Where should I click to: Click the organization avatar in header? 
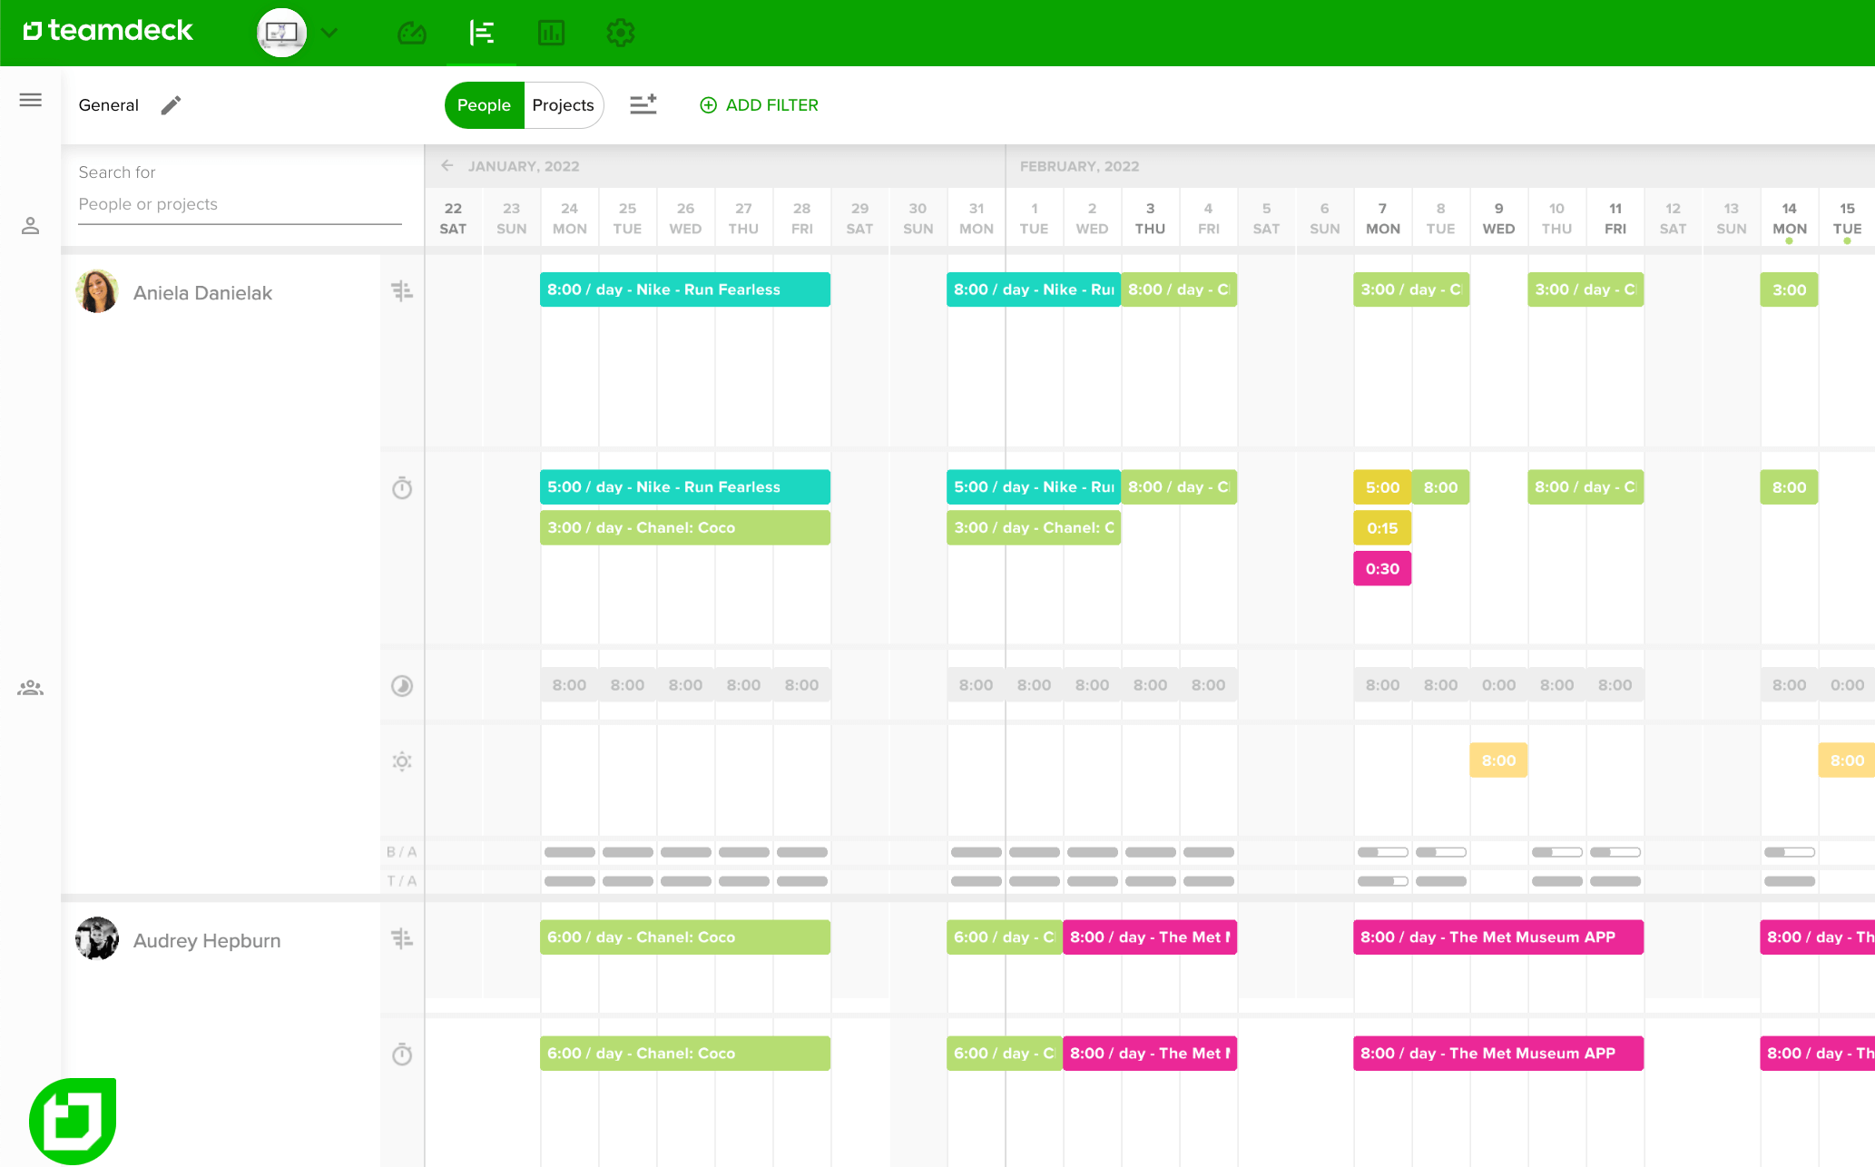coord(281,34)
